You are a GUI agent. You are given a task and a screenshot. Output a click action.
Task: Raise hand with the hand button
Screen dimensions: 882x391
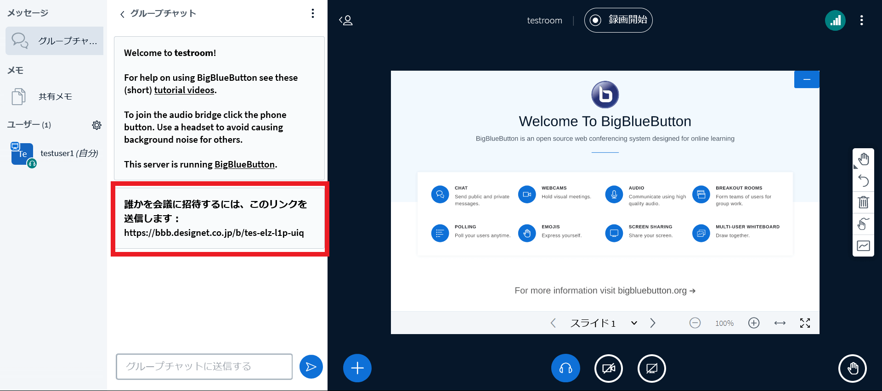click(853, 368)
